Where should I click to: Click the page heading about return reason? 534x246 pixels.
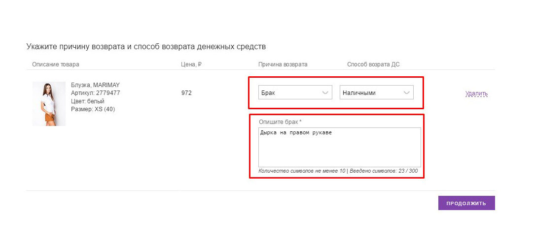click(x=146, y=47)
